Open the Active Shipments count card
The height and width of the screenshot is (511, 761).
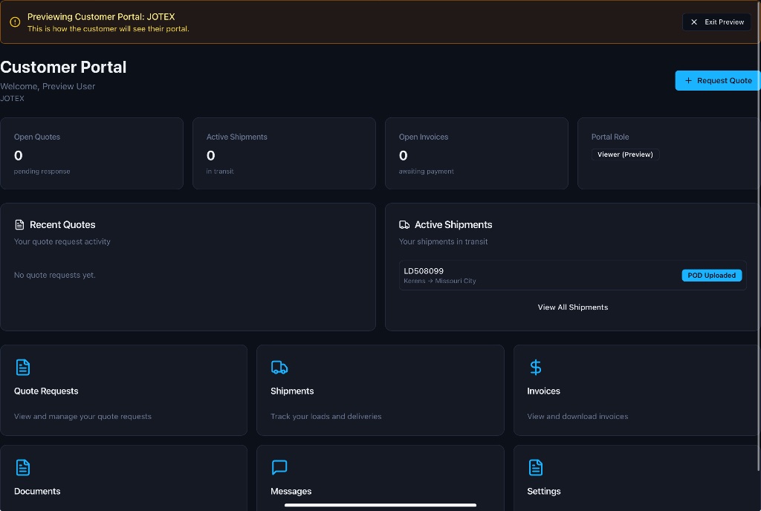tap(284, 153)
